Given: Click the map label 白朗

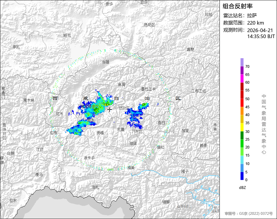Looking at the screenshot, I should click(x=11, y=153).
